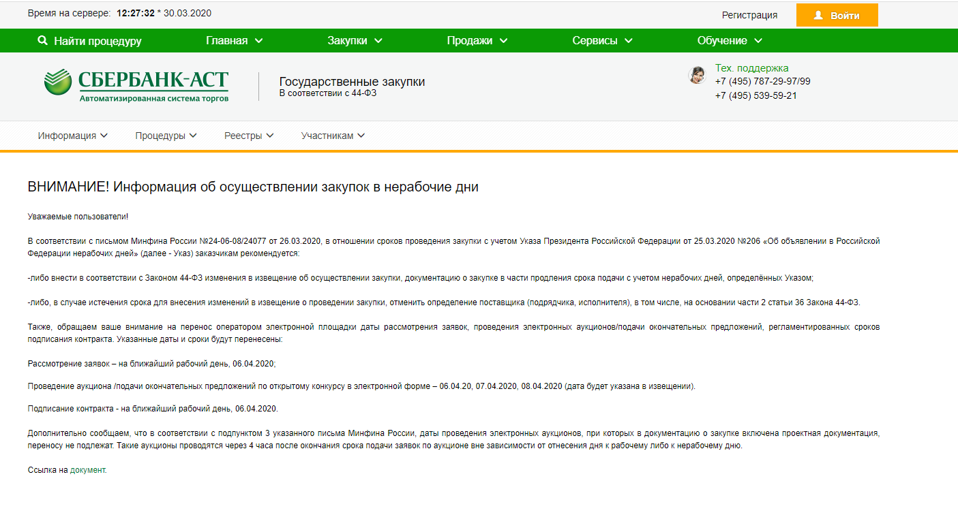Click the tech support operator avatar
958x513 pixels.
[x=697, y=75]
